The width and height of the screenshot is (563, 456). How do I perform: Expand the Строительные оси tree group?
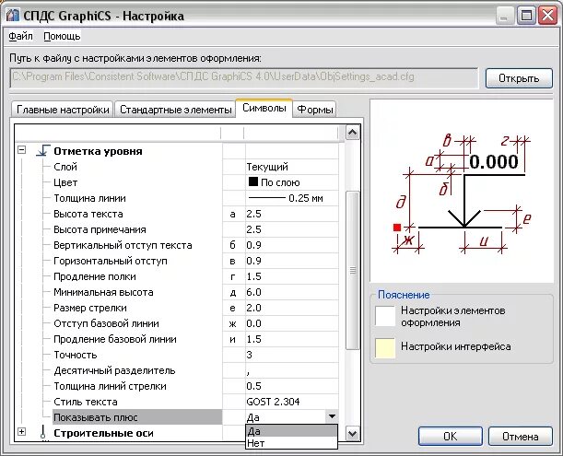point(22,431)
